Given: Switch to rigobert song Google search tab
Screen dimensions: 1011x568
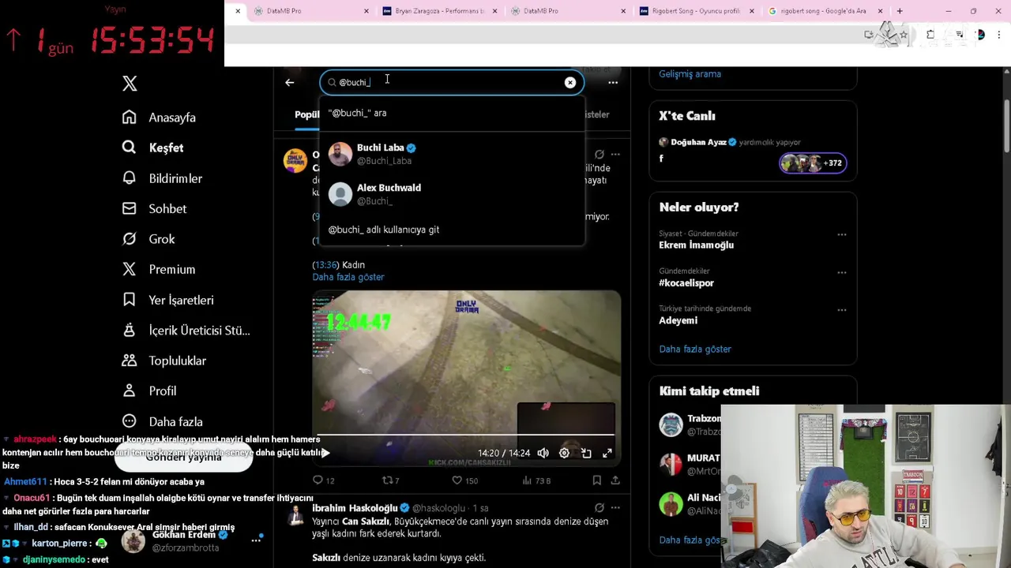Looking at the screenshot, I should tap(824, 11).
